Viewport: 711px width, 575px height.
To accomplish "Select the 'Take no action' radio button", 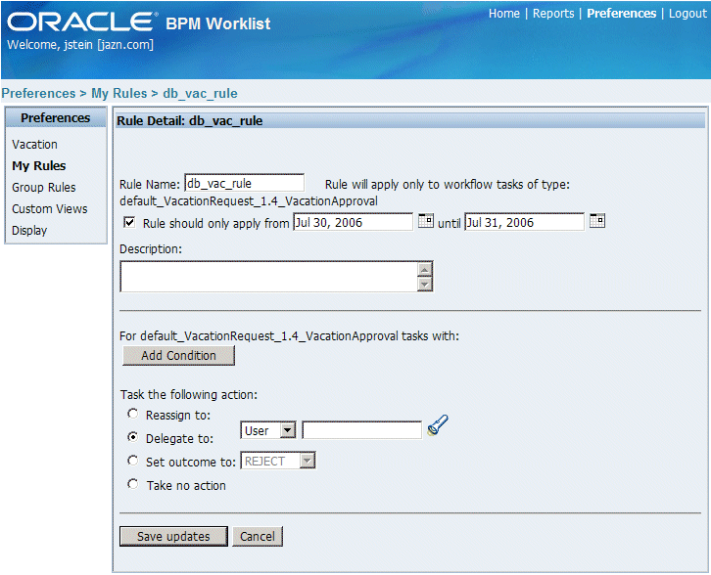I will click(x=133, y=484).
